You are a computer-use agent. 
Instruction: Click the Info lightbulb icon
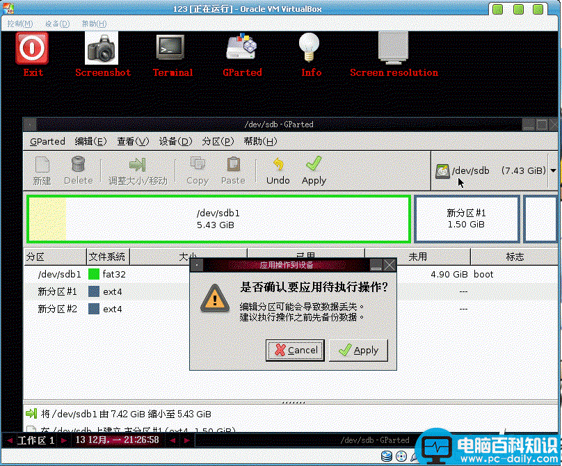(311, 49)
